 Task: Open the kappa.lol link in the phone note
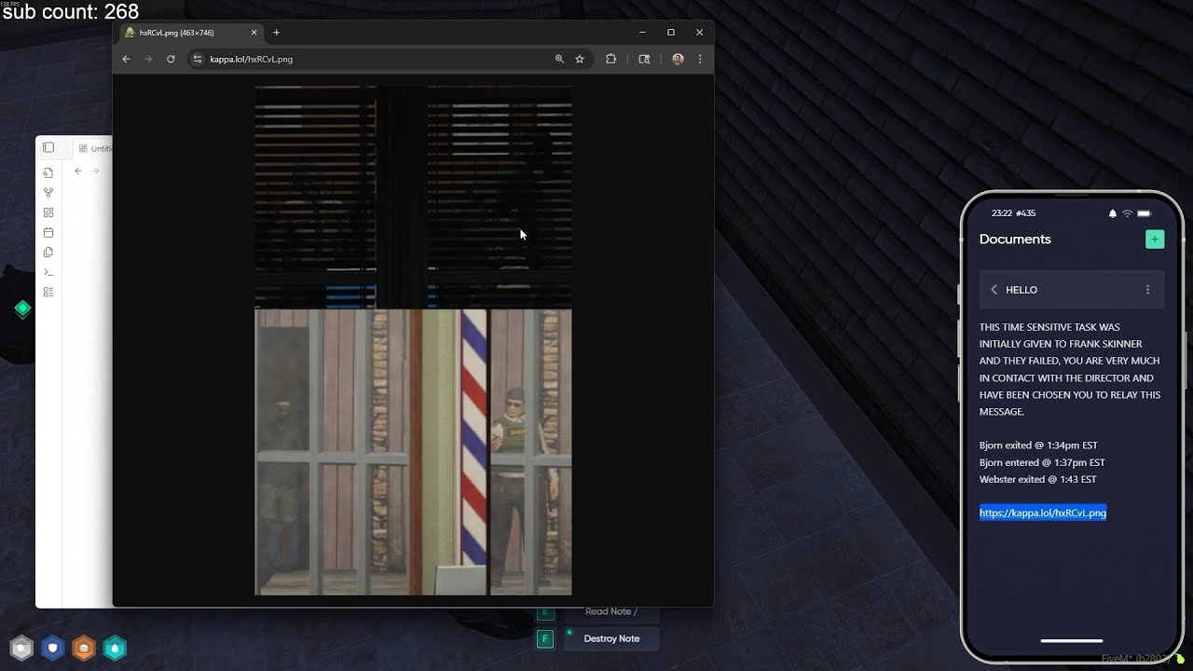pos(1043,513)
